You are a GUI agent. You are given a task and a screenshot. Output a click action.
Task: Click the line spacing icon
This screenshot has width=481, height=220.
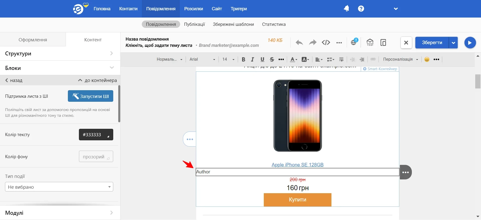pos(341,59)
